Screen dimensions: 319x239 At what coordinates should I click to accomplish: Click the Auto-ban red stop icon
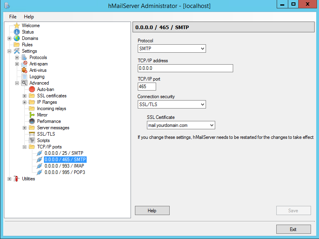pos(32,89)
